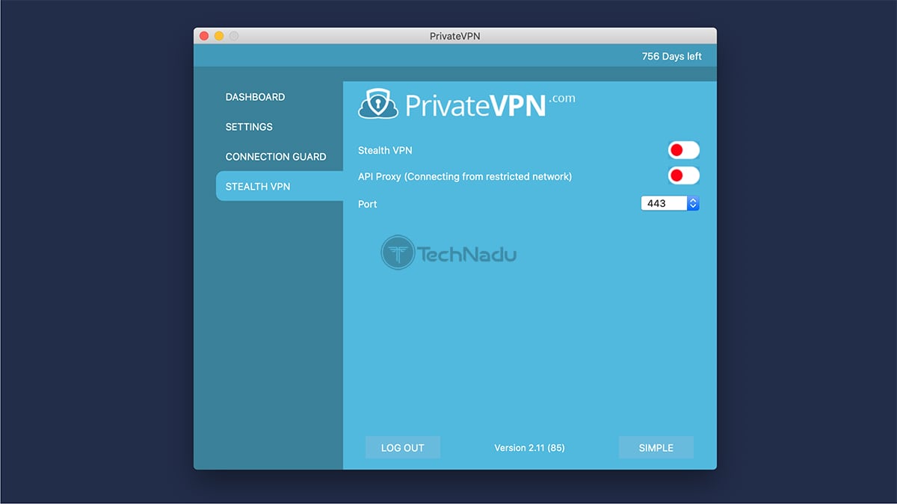Image resolution: width=897 pixels, height=504 pixels.
Task: Click the PrivateVPN shield logo
Action: point(378,103)
